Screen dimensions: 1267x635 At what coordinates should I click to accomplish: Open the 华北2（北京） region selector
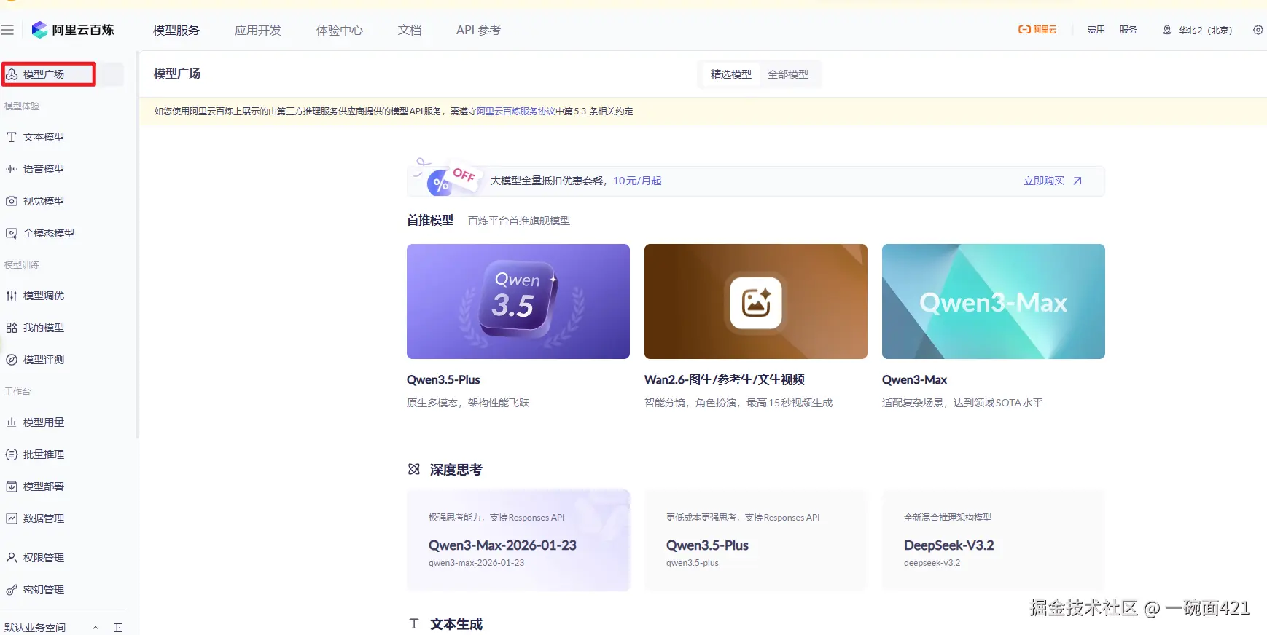[1198, 30]
